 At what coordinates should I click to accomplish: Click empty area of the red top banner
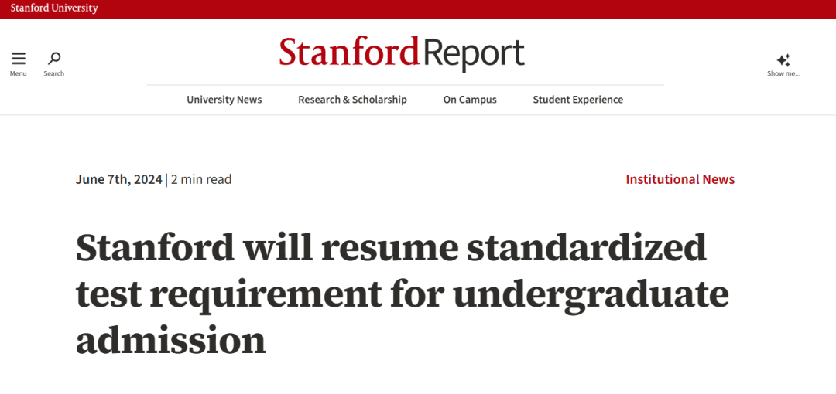(x=464, y=8)
